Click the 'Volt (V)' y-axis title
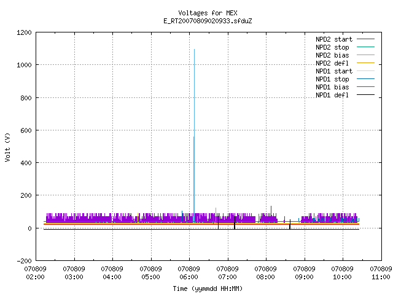393x294 pixels. (x=7, y=148)
